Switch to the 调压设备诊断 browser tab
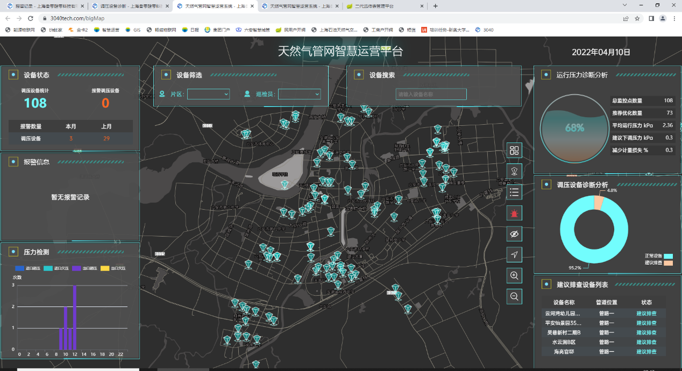 point(129,6)
